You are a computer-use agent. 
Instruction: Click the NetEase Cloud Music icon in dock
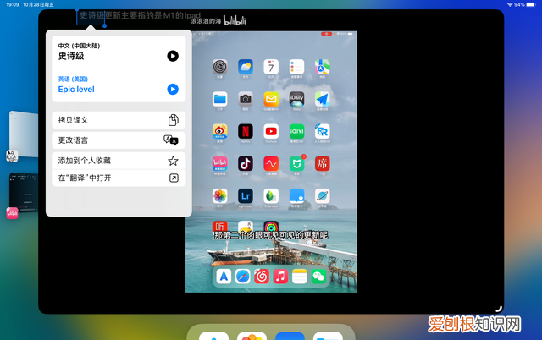pos(262,276)
